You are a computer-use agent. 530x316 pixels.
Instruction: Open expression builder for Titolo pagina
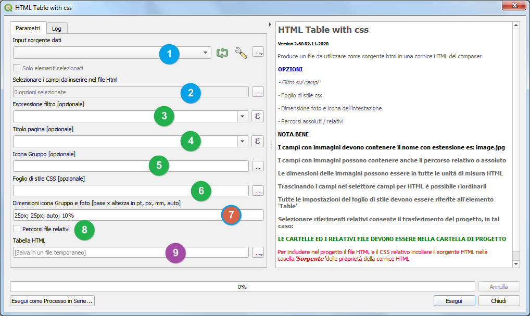pyautogui.click(x=258, y=141)
